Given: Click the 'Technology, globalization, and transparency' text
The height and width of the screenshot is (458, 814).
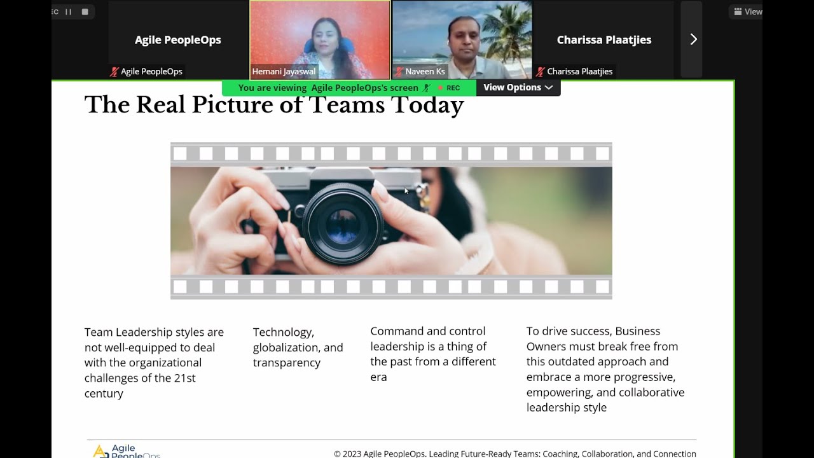Looking at the screenshot, I should pyautogui.click(x=298, y=347).
